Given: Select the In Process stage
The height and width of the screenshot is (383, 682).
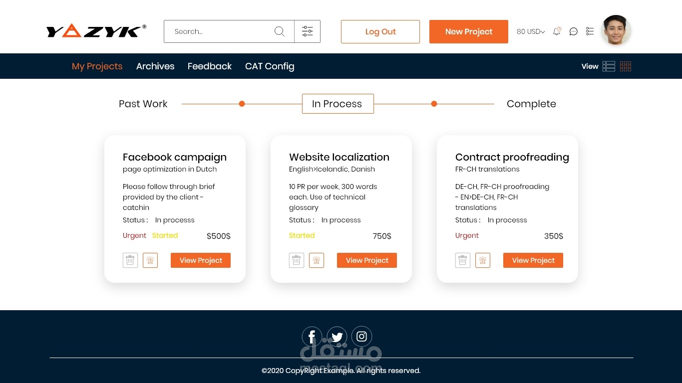Looking at the screenshot, I should pos(338,104).
